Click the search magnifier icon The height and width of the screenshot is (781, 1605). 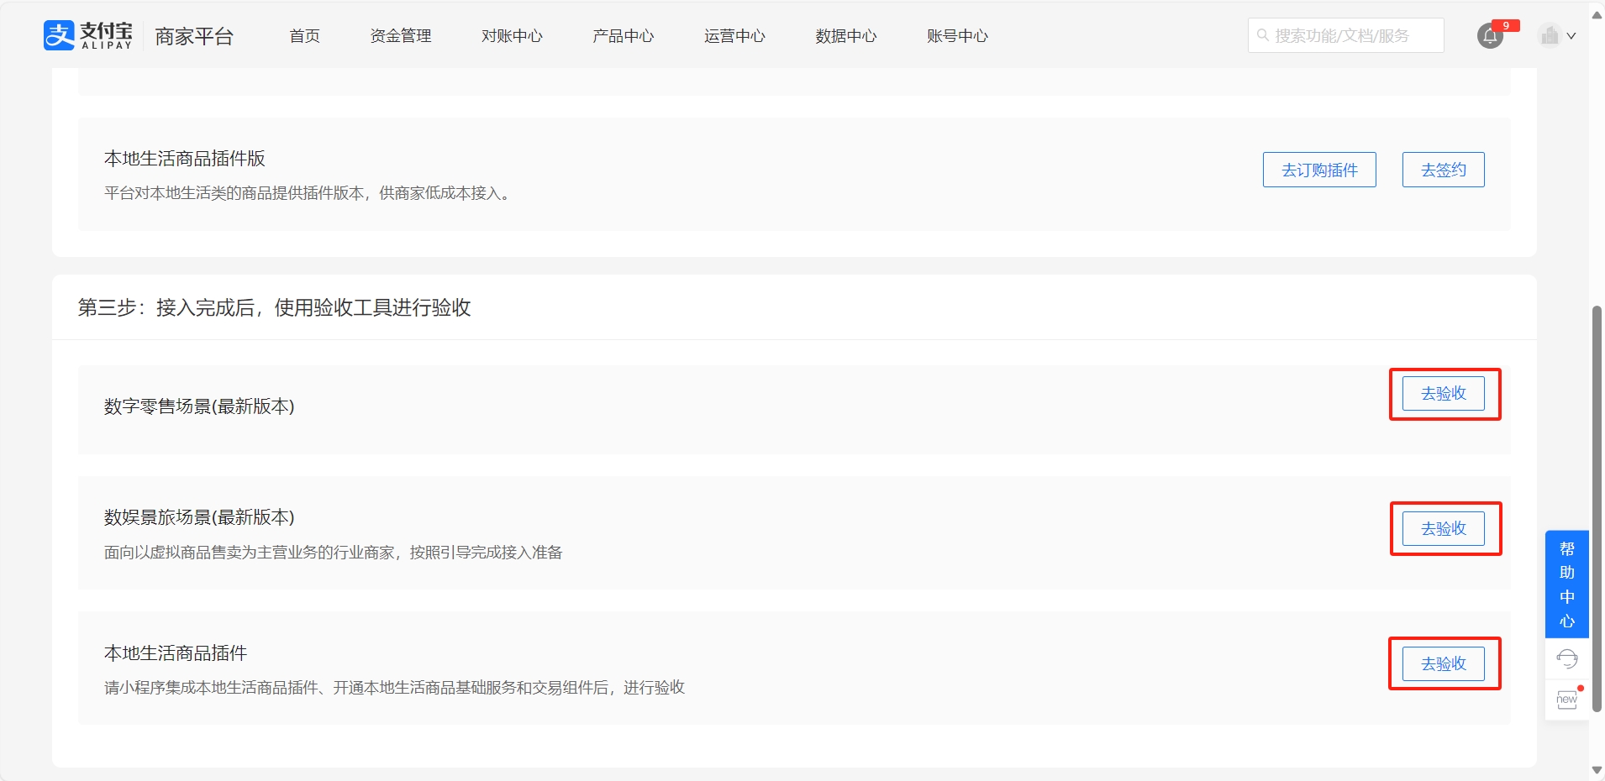1262,35
